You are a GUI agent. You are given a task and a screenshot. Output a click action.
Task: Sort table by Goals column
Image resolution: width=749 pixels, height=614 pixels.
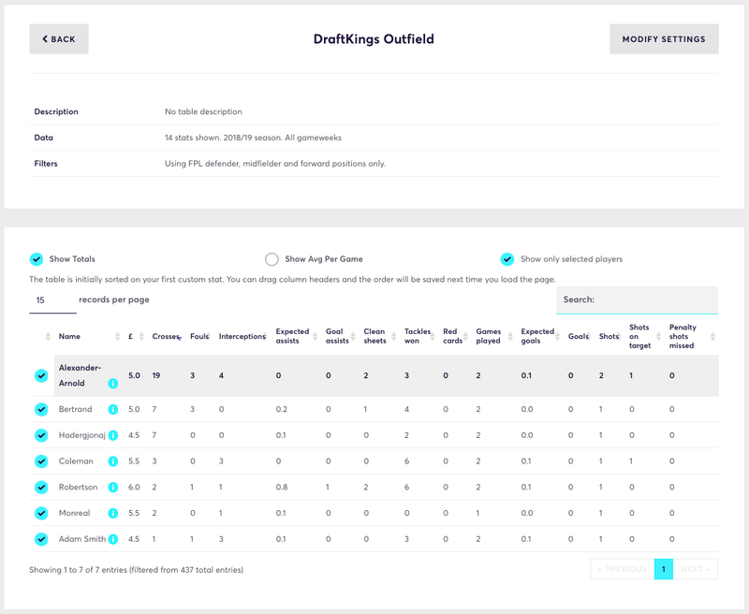point(578,337)
